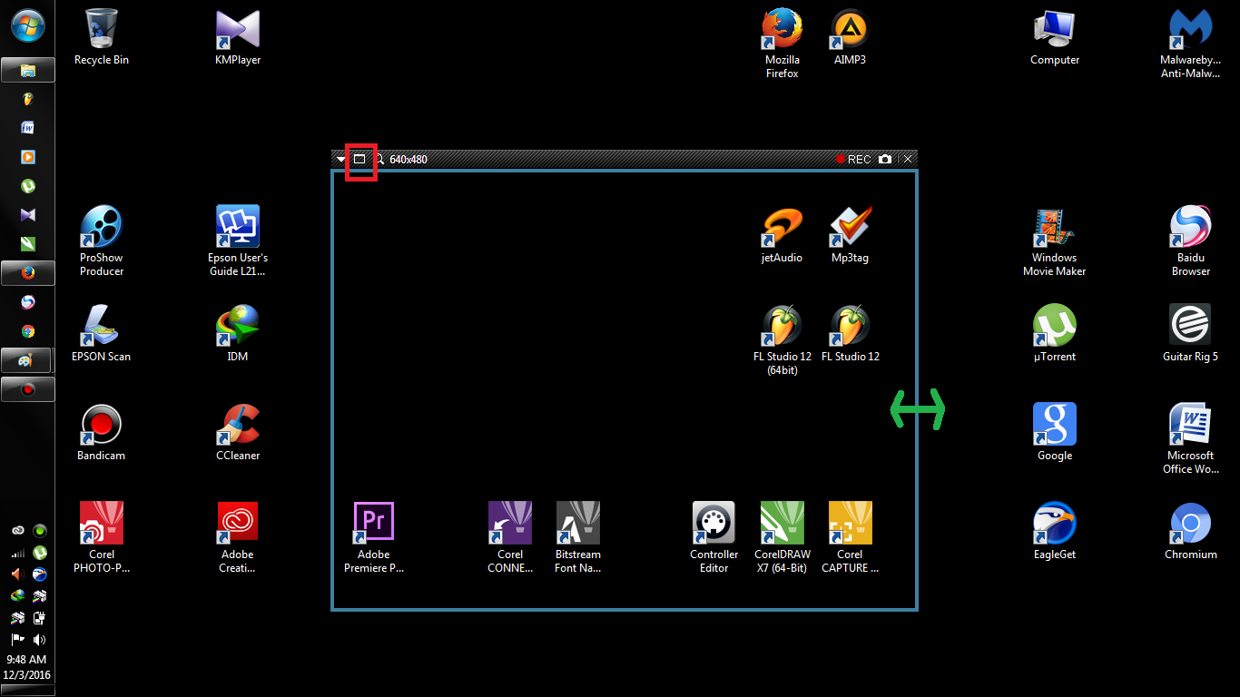Select the EPSON Scan shortcut

[102, 334]
